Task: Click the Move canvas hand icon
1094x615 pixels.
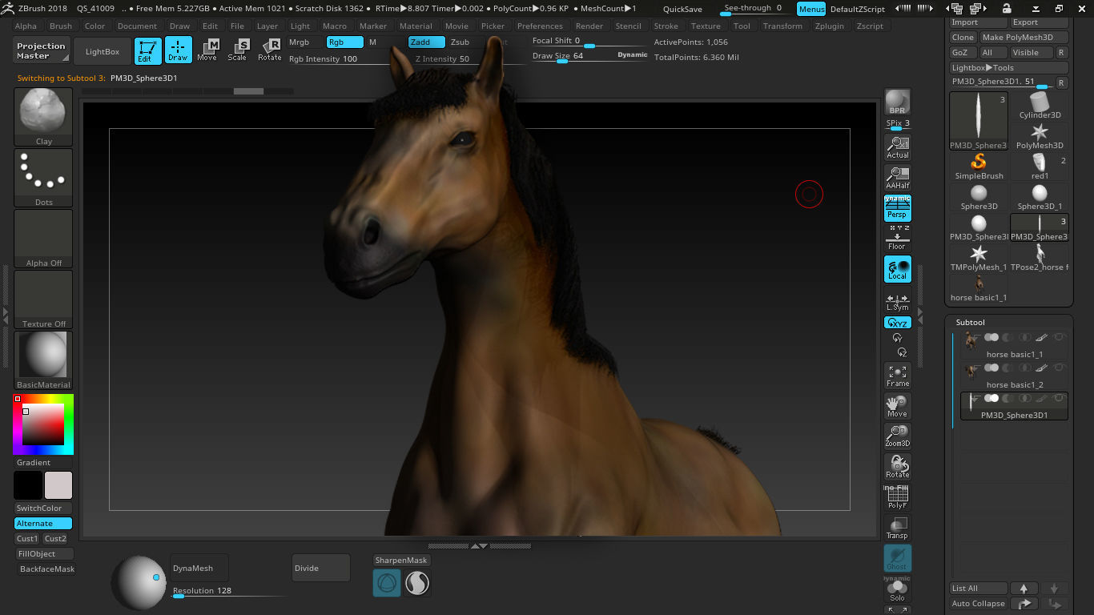Action: point(897,406)
